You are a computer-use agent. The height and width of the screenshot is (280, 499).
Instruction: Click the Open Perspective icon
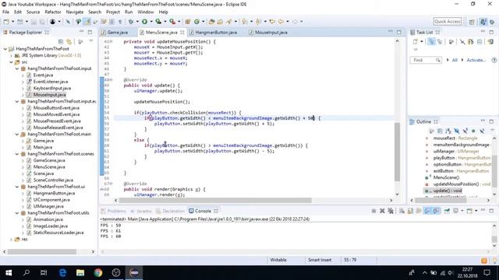pyautogui.click(x=472, y=22)
